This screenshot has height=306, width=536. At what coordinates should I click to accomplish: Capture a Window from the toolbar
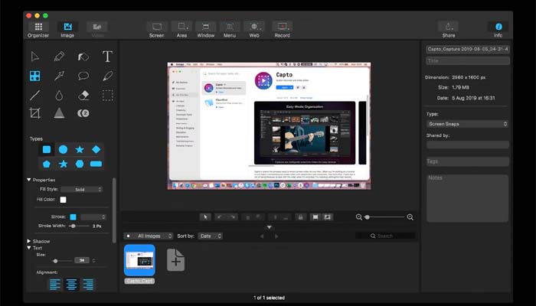(206, 30)
